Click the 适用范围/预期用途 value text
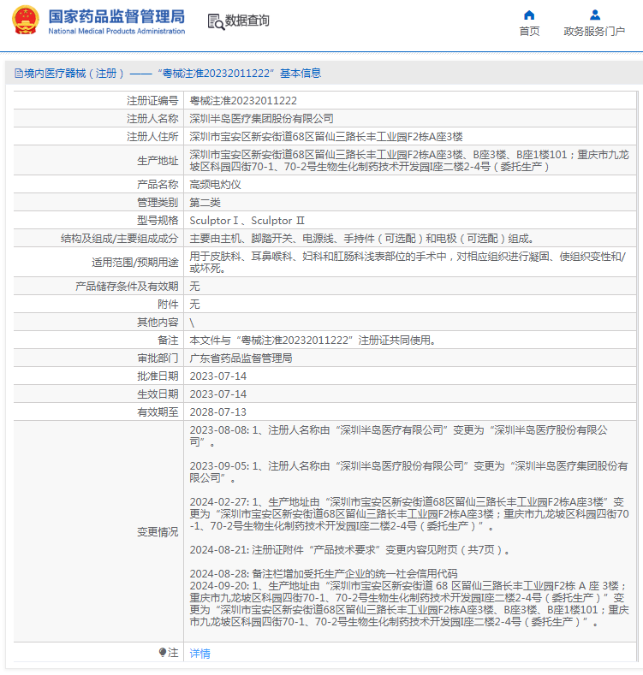 pyautogui.click(x=408, y=263)
